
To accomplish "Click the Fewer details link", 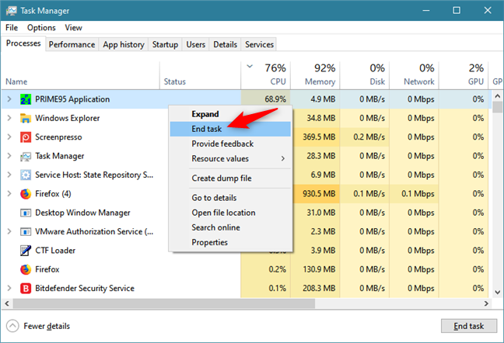I will coord(47,327).
